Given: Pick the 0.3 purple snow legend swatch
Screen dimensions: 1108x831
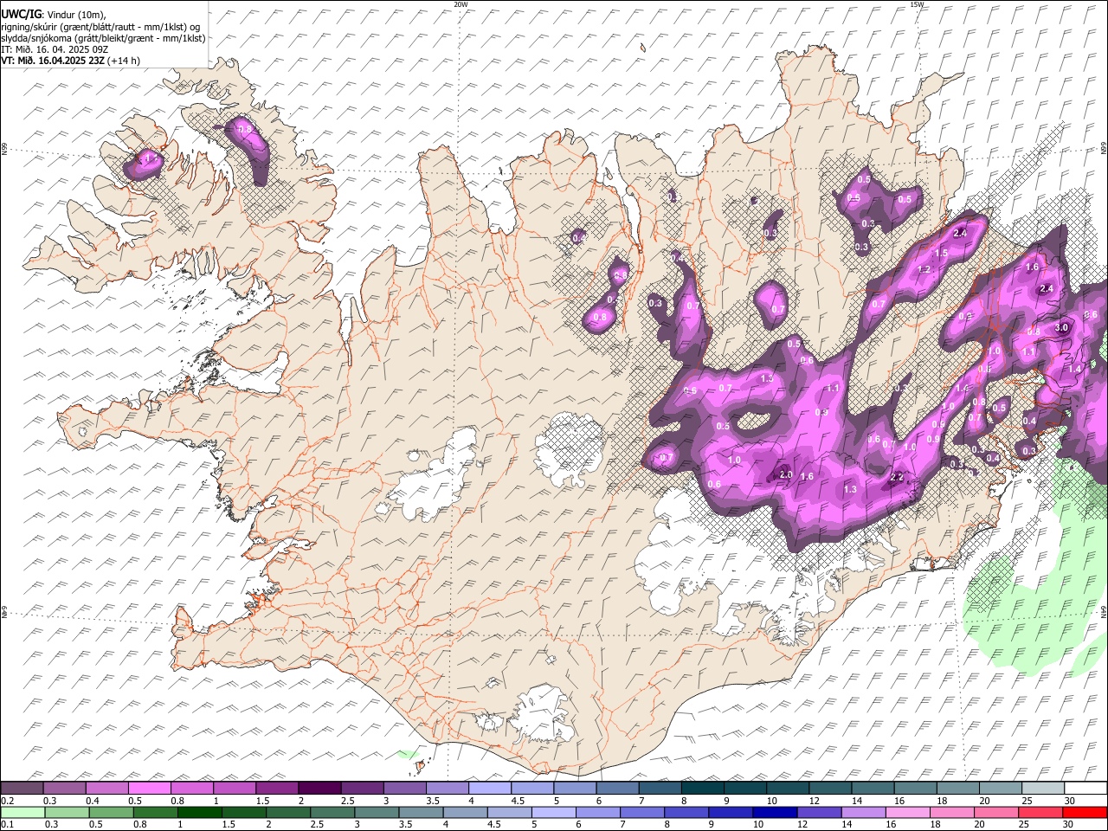Looking at the screenshot, I should (64, 789).
